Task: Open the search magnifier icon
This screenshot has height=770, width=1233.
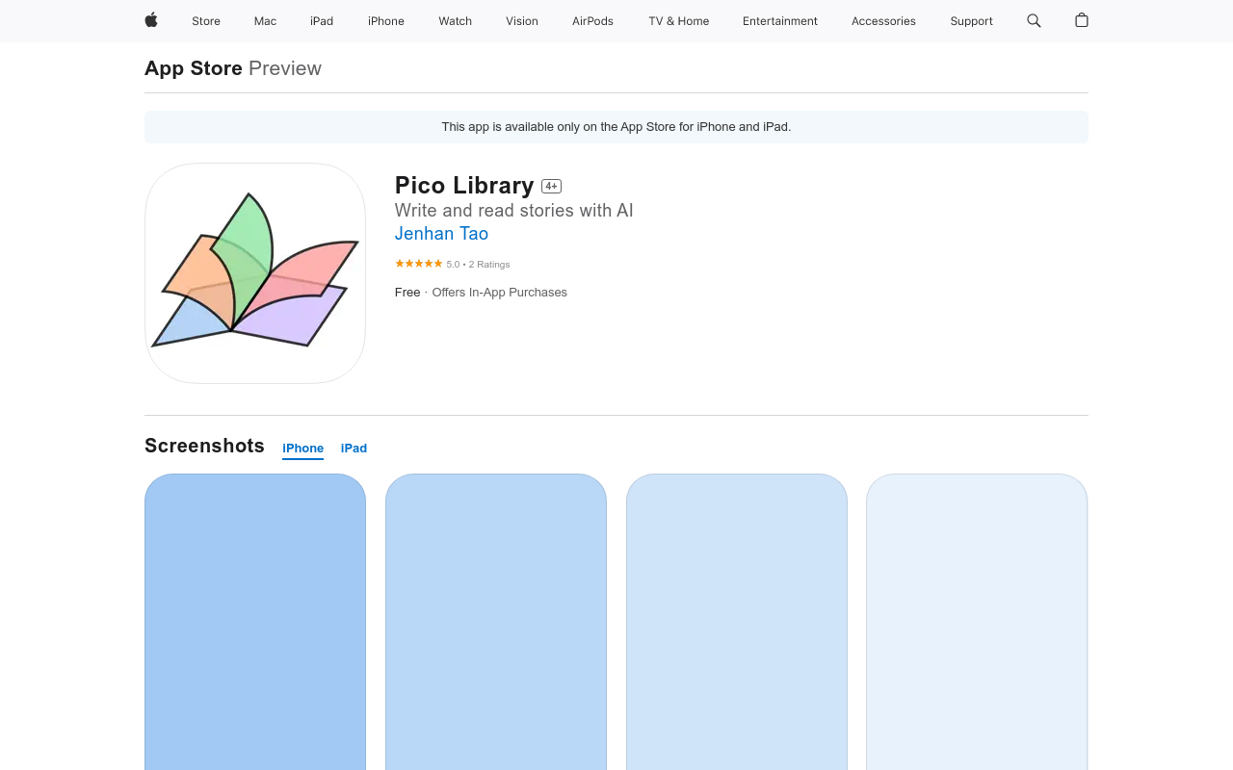Action: click(x=1034, y=20)
